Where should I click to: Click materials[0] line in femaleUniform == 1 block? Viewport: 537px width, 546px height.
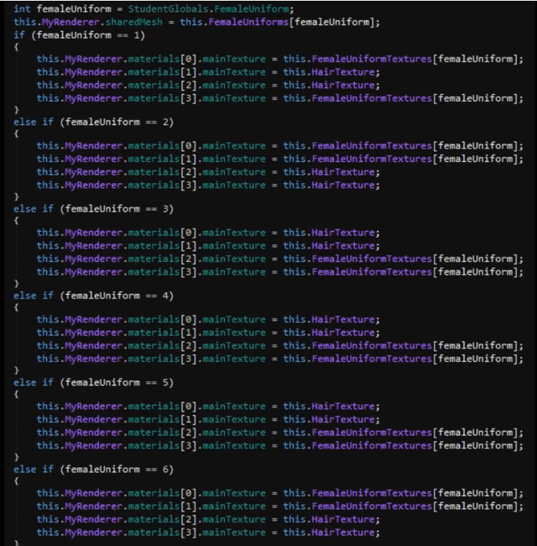(x=280, y=59)
